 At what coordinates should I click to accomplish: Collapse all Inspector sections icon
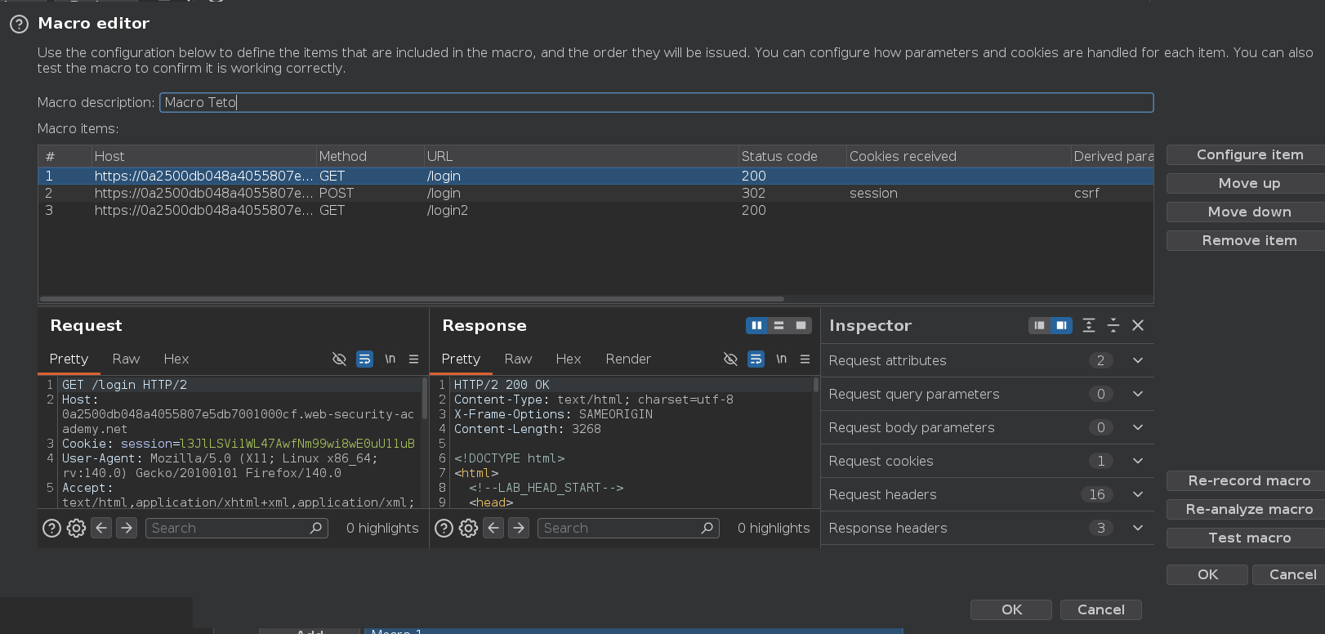1113,325
